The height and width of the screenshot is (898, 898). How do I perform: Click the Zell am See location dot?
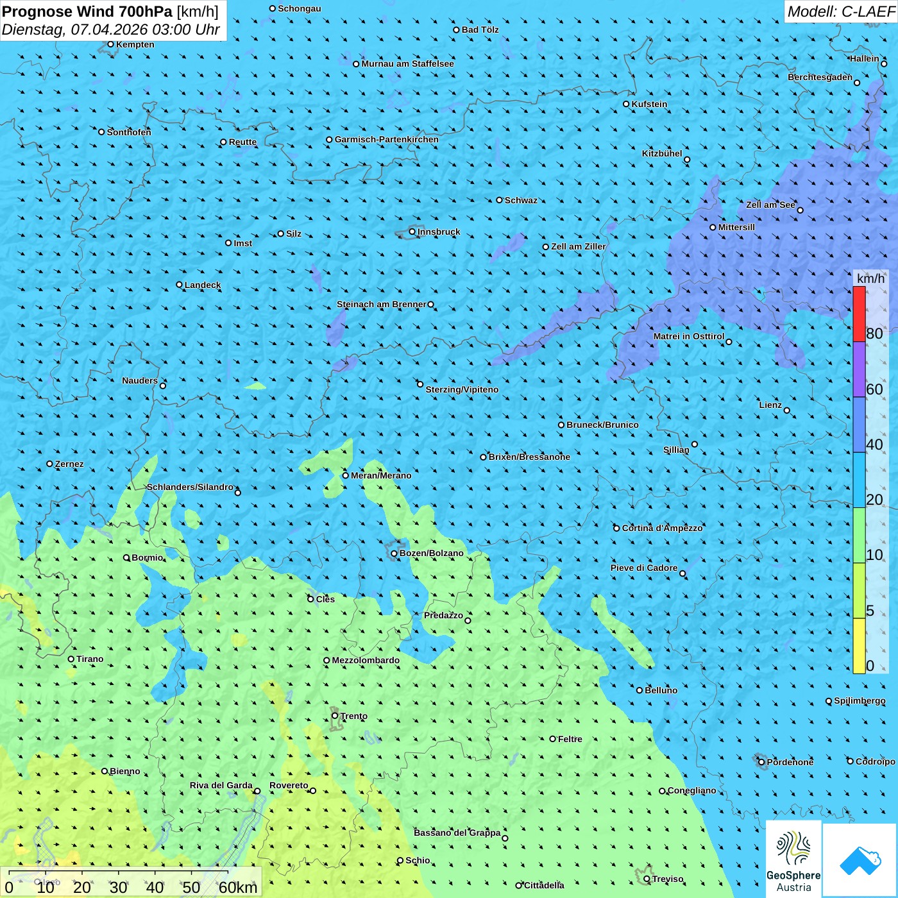800,210
